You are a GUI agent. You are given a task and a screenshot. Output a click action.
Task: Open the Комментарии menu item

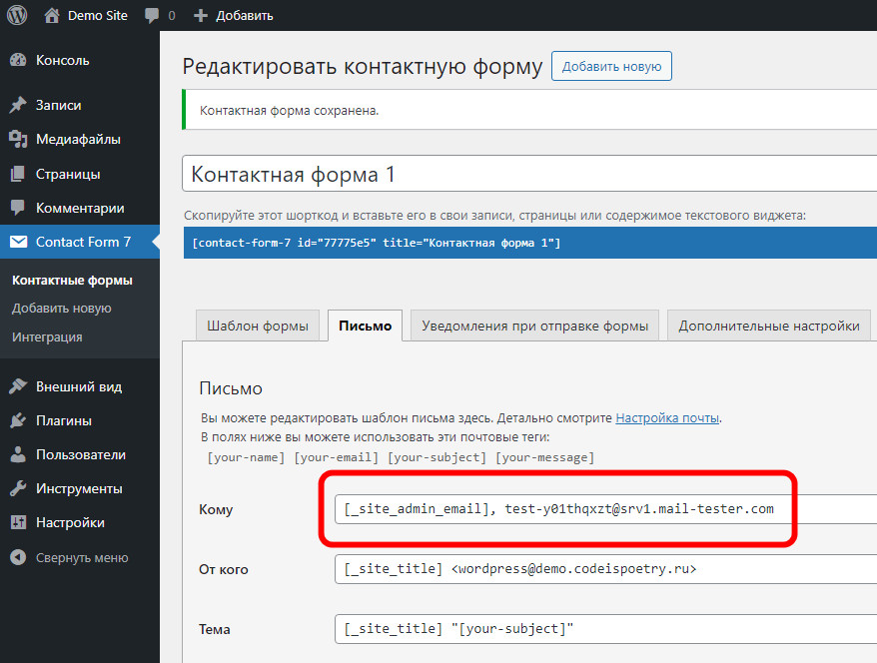click(x=80, y=208)
